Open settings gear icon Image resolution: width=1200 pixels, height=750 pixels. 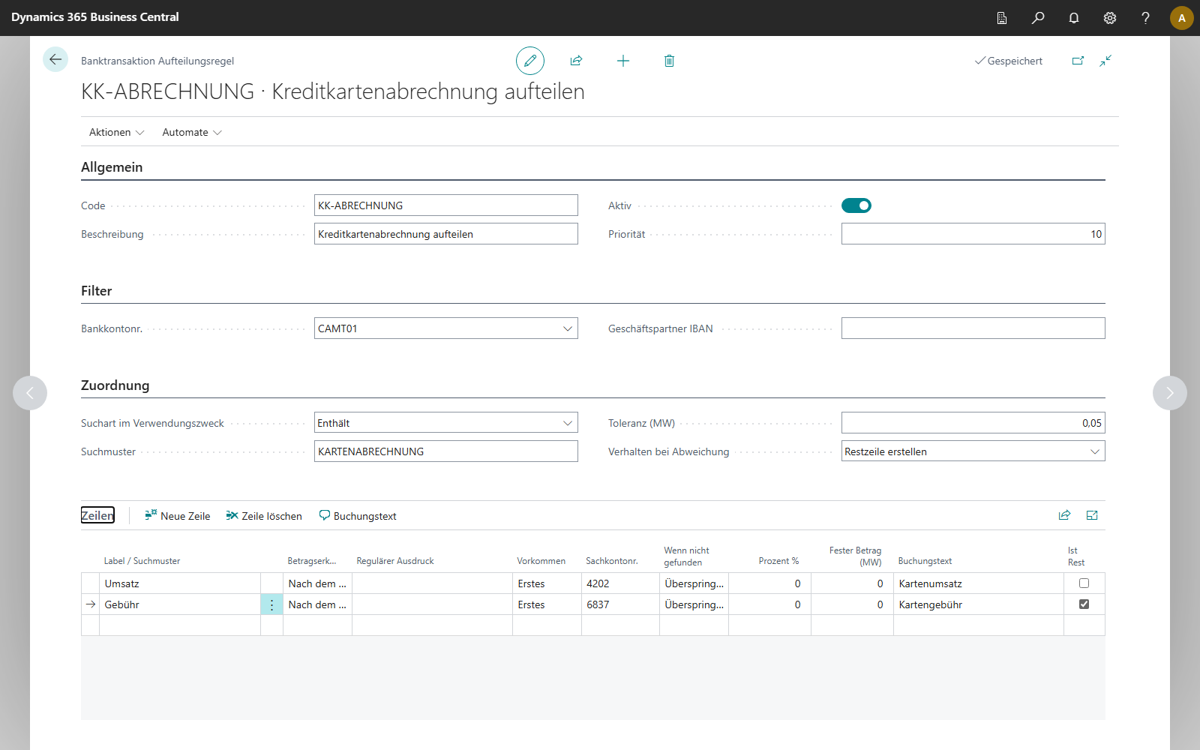1110,17
